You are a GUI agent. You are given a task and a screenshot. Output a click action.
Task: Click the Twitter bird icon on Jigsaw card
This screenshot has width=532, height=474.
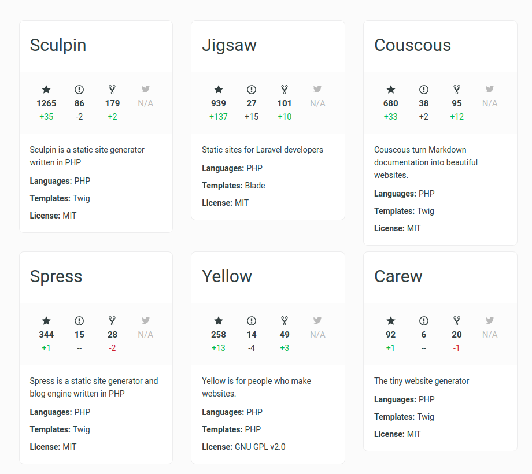(317, 89)
